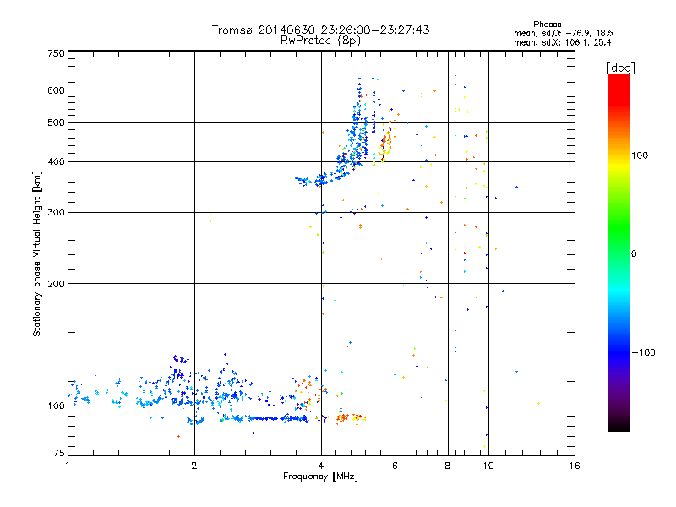Click the x-axis tick label '8'
Screen dimensions: 676x507
click(x=448, y=466)
